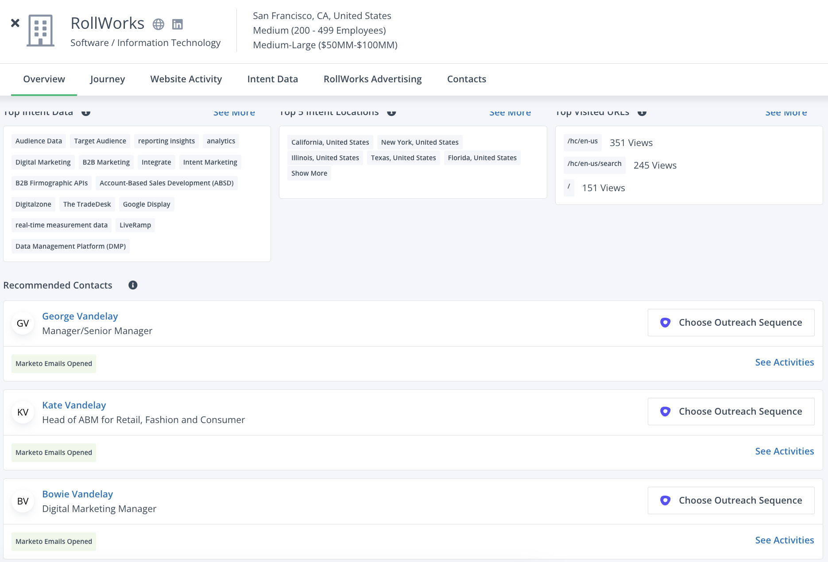Click the Illinois, United States location
The height and width of the screenshot is (562, 828).
[x=325, y=158]
